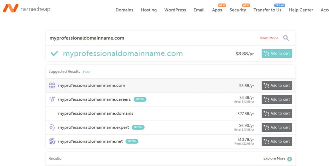This screenshot has height=166, width=329.
Task: Add the .net domain to cart
Action: click(277, 141)
